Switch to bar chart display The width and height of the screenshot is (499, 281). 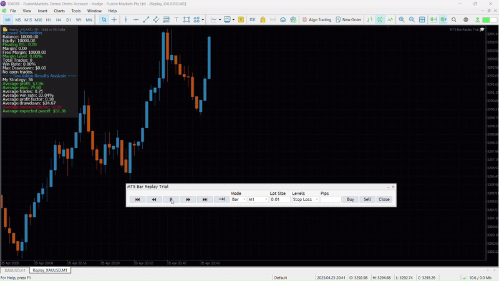tap(370, 20)
